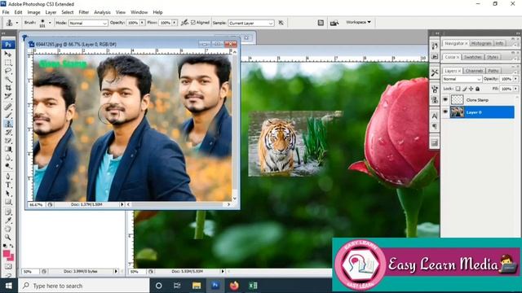Open Firefox from the taskbar
This screenshot has height=293, width=522.
click(234, 286)
